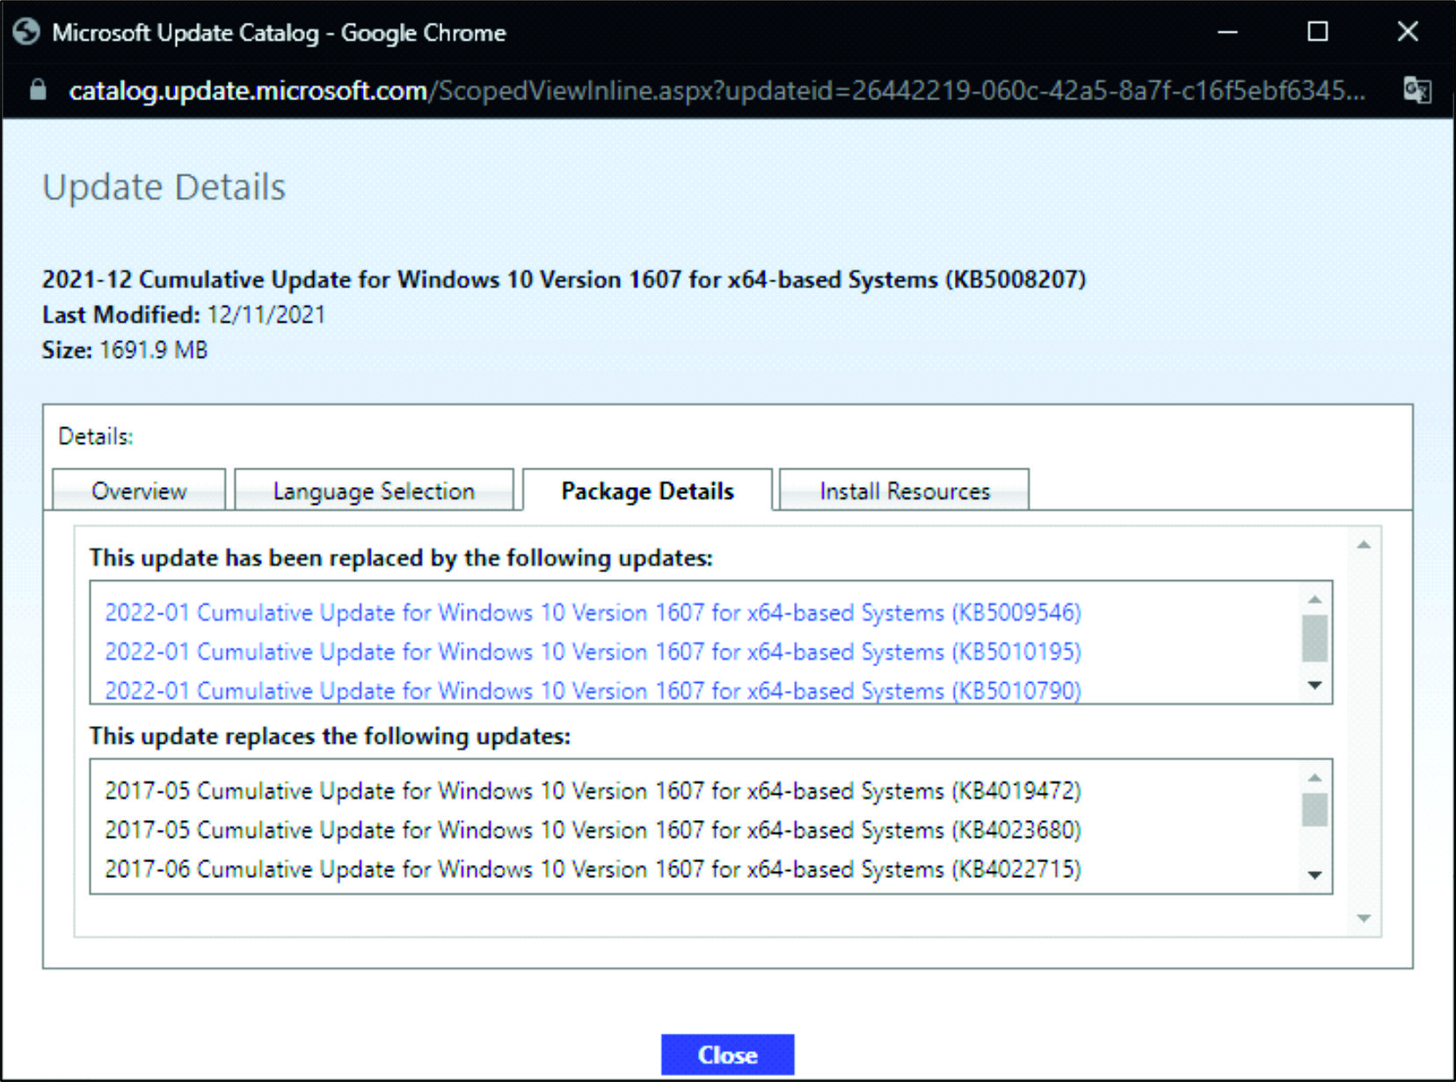Click the Last Modified date 12/11/2021
Image resolution: width=1456 pixels, height=1082 pixels.
pos(266,315)
